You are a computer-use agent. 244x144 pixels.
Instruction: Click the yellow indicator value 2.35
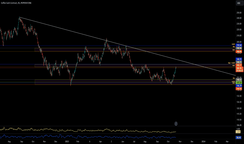pyautogui.click(x=238, y=132)
